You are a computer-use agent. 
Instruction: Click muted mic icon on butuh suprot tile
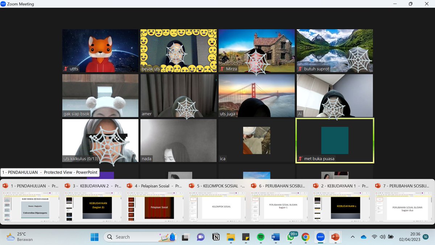pos(301,69)
